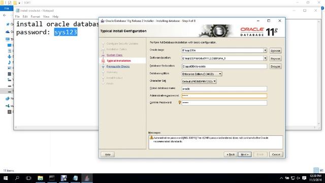Viewport: 325px width, 183px height.
Task: Switch to File Explorer on taskbar
Action: tap(40, 178)
